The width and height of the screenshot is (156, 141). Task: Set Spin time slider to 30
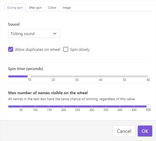(77, 76)
